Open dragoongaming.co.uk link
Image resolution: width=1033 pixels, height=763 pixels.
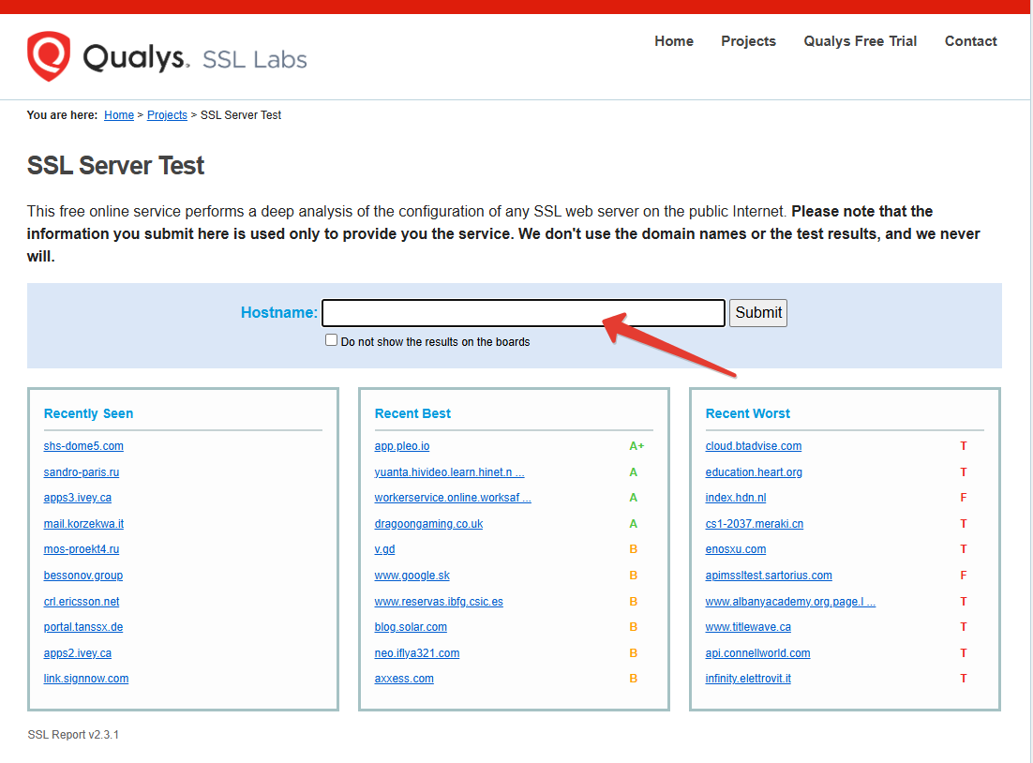[429, 524]
